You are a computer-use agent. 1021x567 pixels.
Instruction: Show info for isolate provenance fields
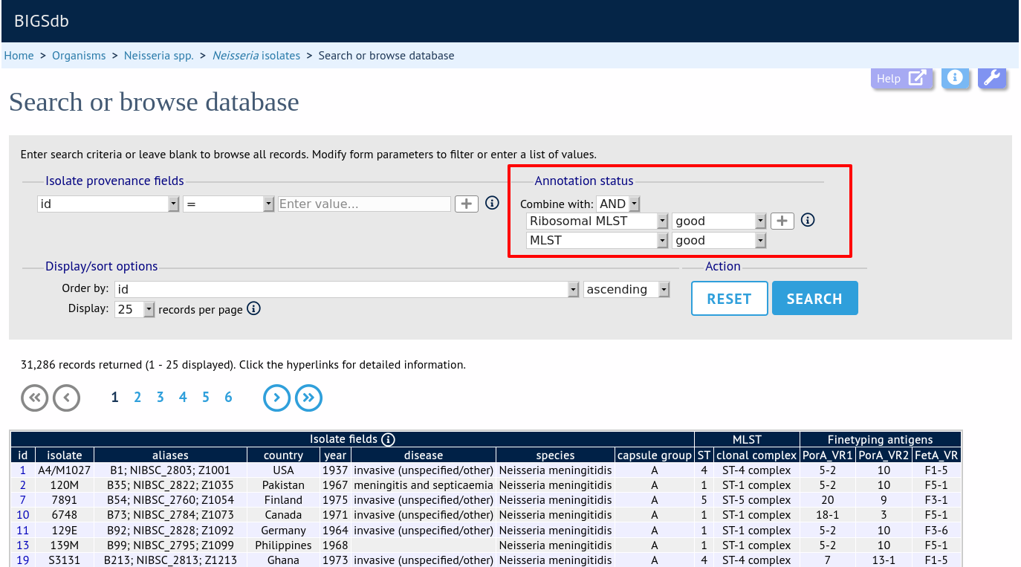click(492, 203)
